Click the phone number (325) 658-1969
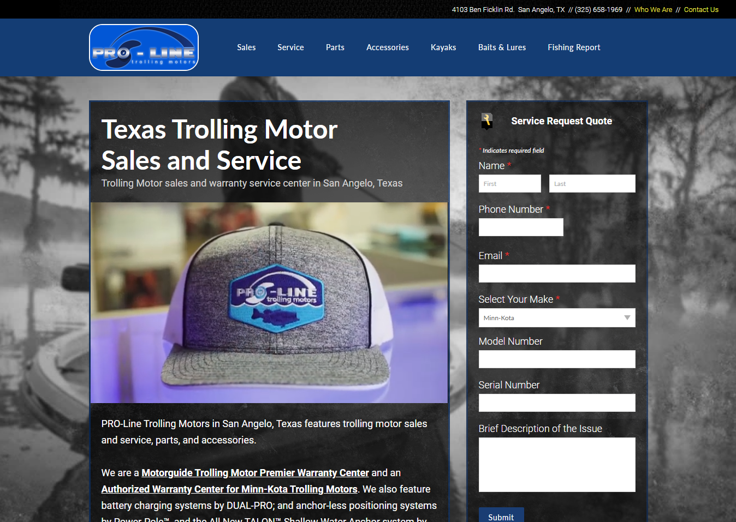The width and height of the screenshot is (736, 522). point(598,10)
